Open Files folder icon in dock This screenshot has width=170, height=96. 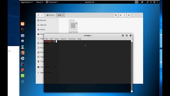[x=23, y=35]
